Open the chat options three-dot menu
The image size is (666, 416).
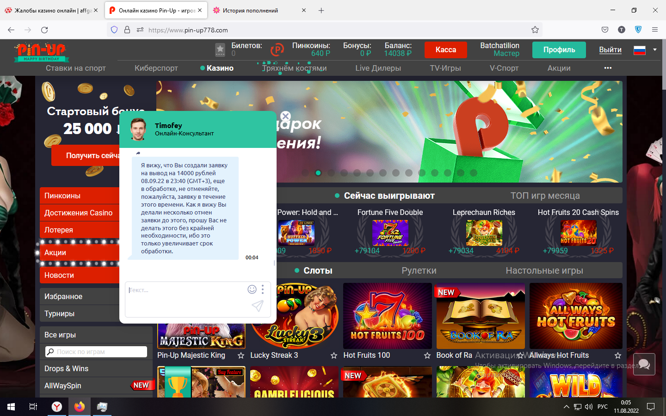(263, 289)
